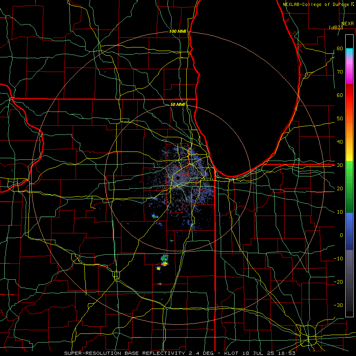The height and width of the screenshot is (356, 356).
Task: Click the -20 value on the dBZ scale
Action: tap(338, 282)
